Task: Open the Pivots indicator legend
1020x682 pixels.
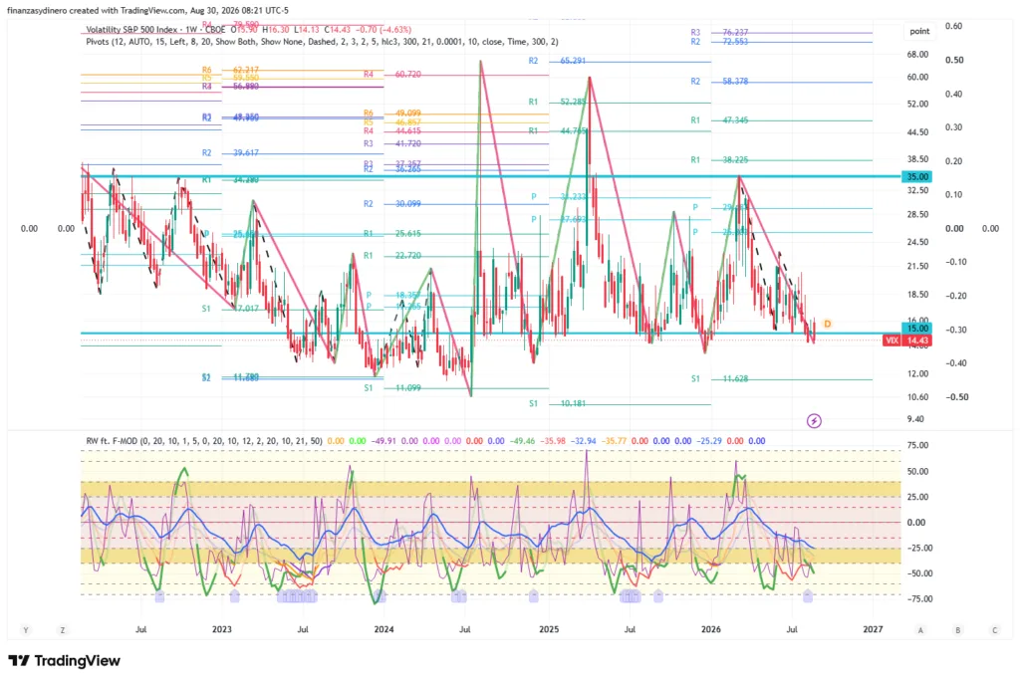Action: 322,42
